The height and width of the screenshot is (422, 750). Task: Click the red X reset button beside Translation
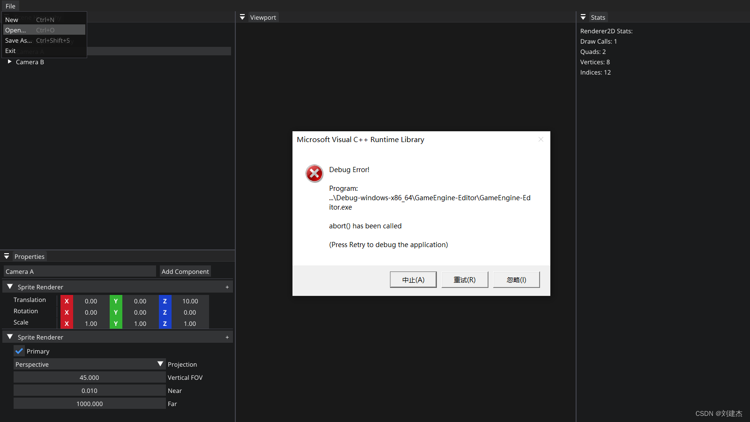tap(67, 301)
